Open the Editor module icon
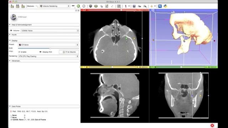This screenshot has width=228, height=128. point(107,6)
